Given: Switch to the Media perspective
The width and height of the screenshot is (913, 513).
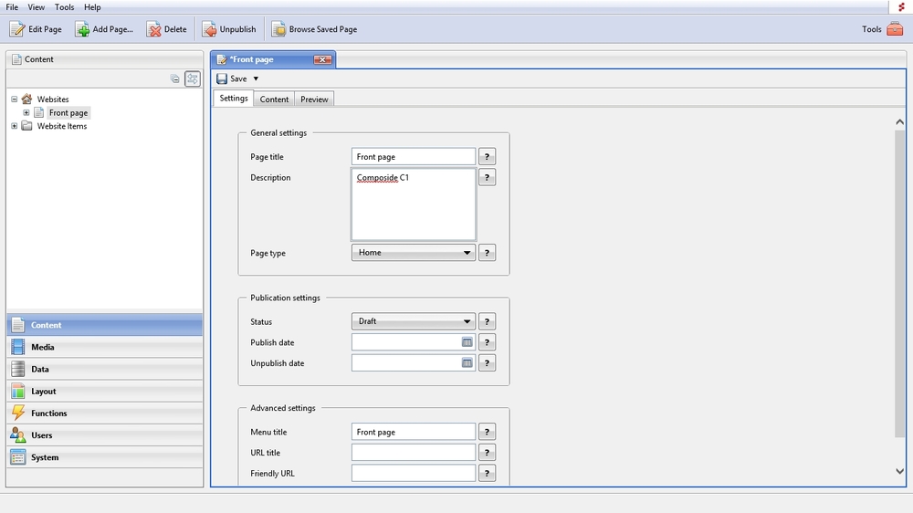Looking at the screenshot, I should (42, 348).
